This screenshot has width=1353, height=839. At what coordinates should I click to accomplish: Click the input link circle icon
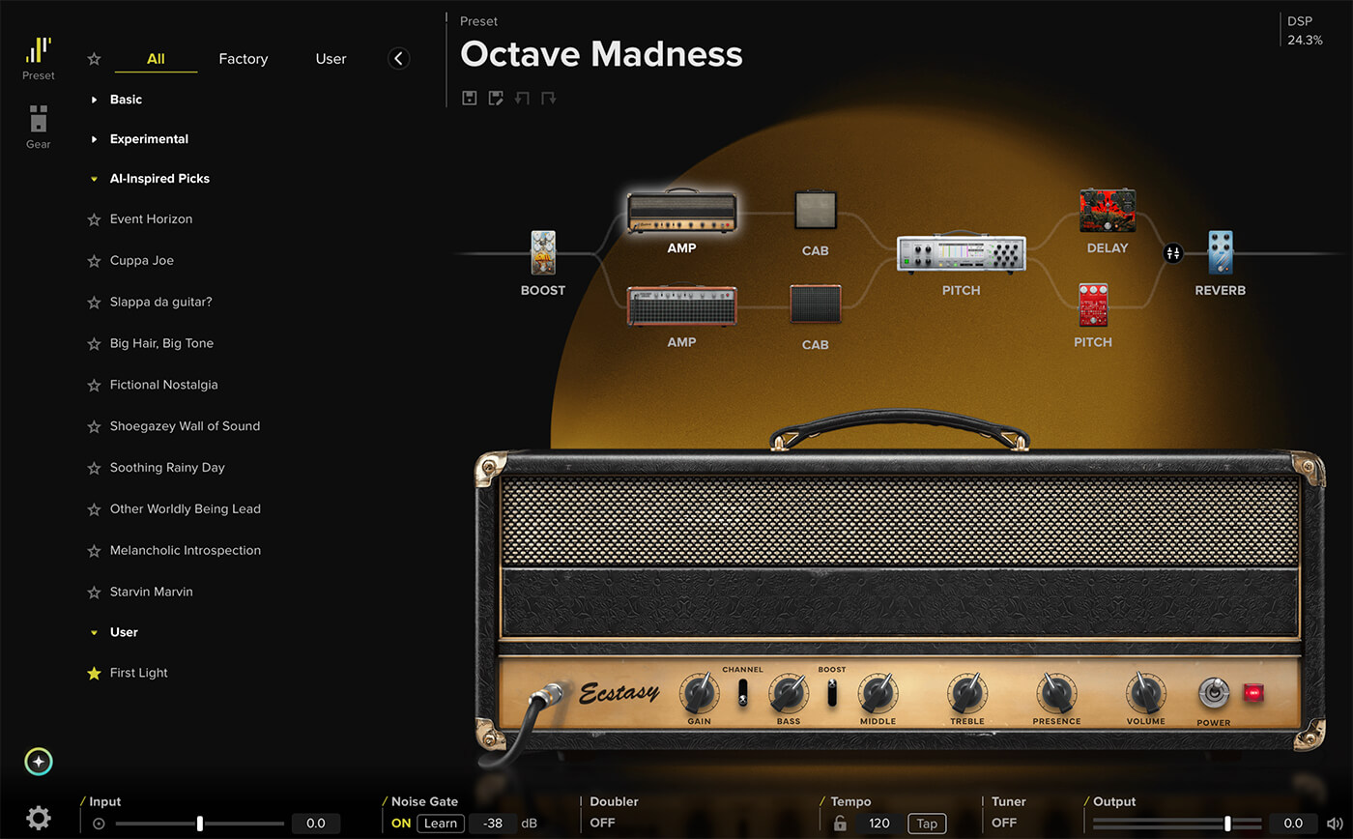point(99,824)
